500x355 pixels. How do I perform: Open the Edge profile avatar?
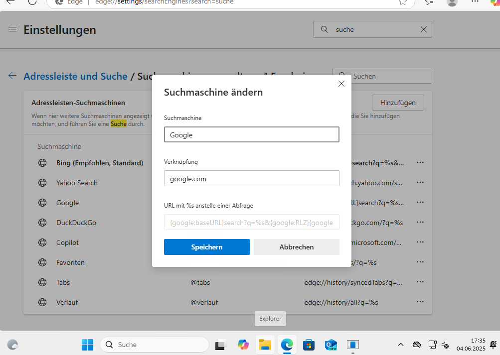[452, 2]
